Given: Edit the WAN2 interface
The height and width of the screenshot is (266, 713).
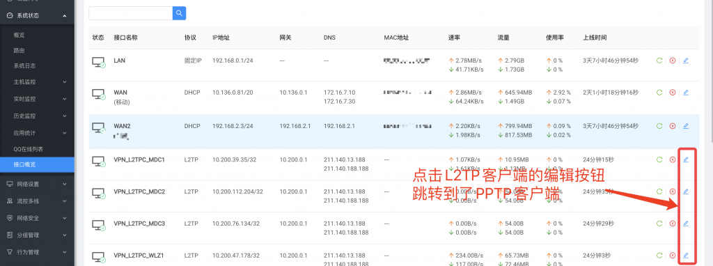Looking at the screenshot, I should [686, 126].
